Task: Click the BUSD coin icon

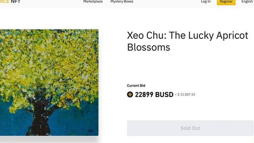Action: click(x=130, y=95)
